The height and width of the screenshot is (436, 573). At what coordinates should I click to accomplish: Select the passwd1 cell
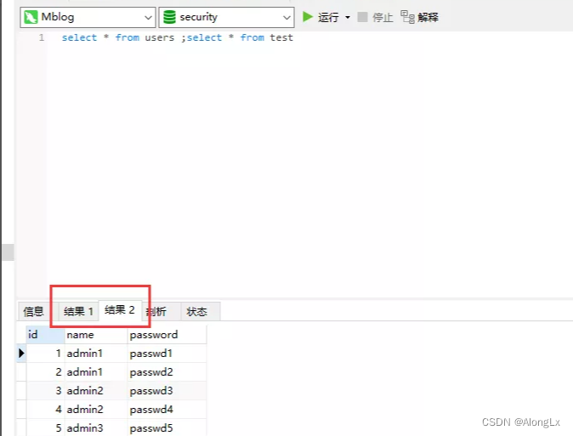[x=167, y=354]
